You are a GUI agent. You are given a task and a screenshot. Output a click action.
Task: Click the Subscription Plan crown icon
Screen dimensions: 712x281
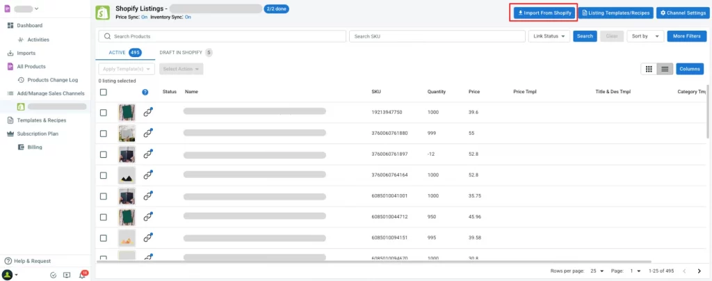(x=10, y=134)
